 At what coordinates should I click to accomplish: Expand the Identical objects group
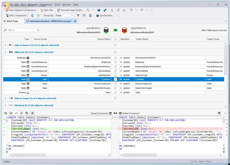pyautogui.click(x=6, y=105)
